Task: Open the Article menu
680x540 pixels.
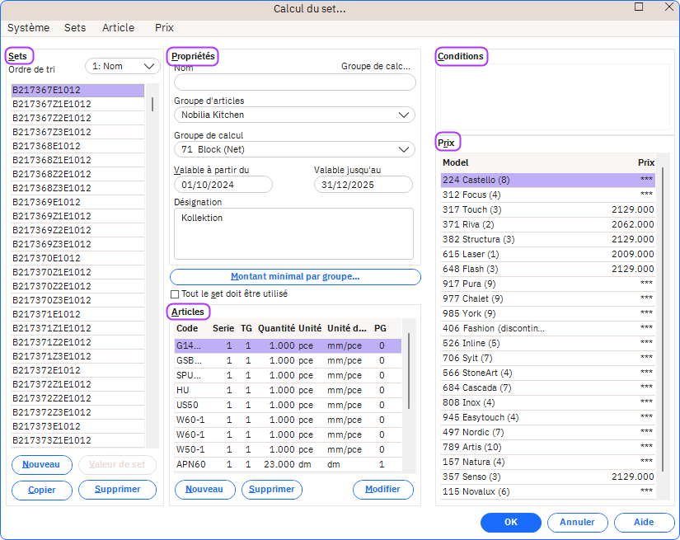Action: pyautogui.click(x=118, y=27)
